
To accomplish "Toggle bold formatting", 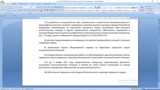I will tap(20, 10).
